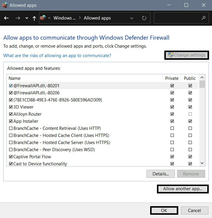Screen dimensions: 212x218
Task: Click the search magnifier icon
Action: [203, 18]
